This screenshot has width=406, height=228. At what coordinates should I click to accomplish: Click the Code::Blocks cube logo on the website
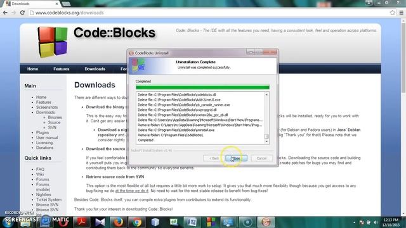point(53,42)
